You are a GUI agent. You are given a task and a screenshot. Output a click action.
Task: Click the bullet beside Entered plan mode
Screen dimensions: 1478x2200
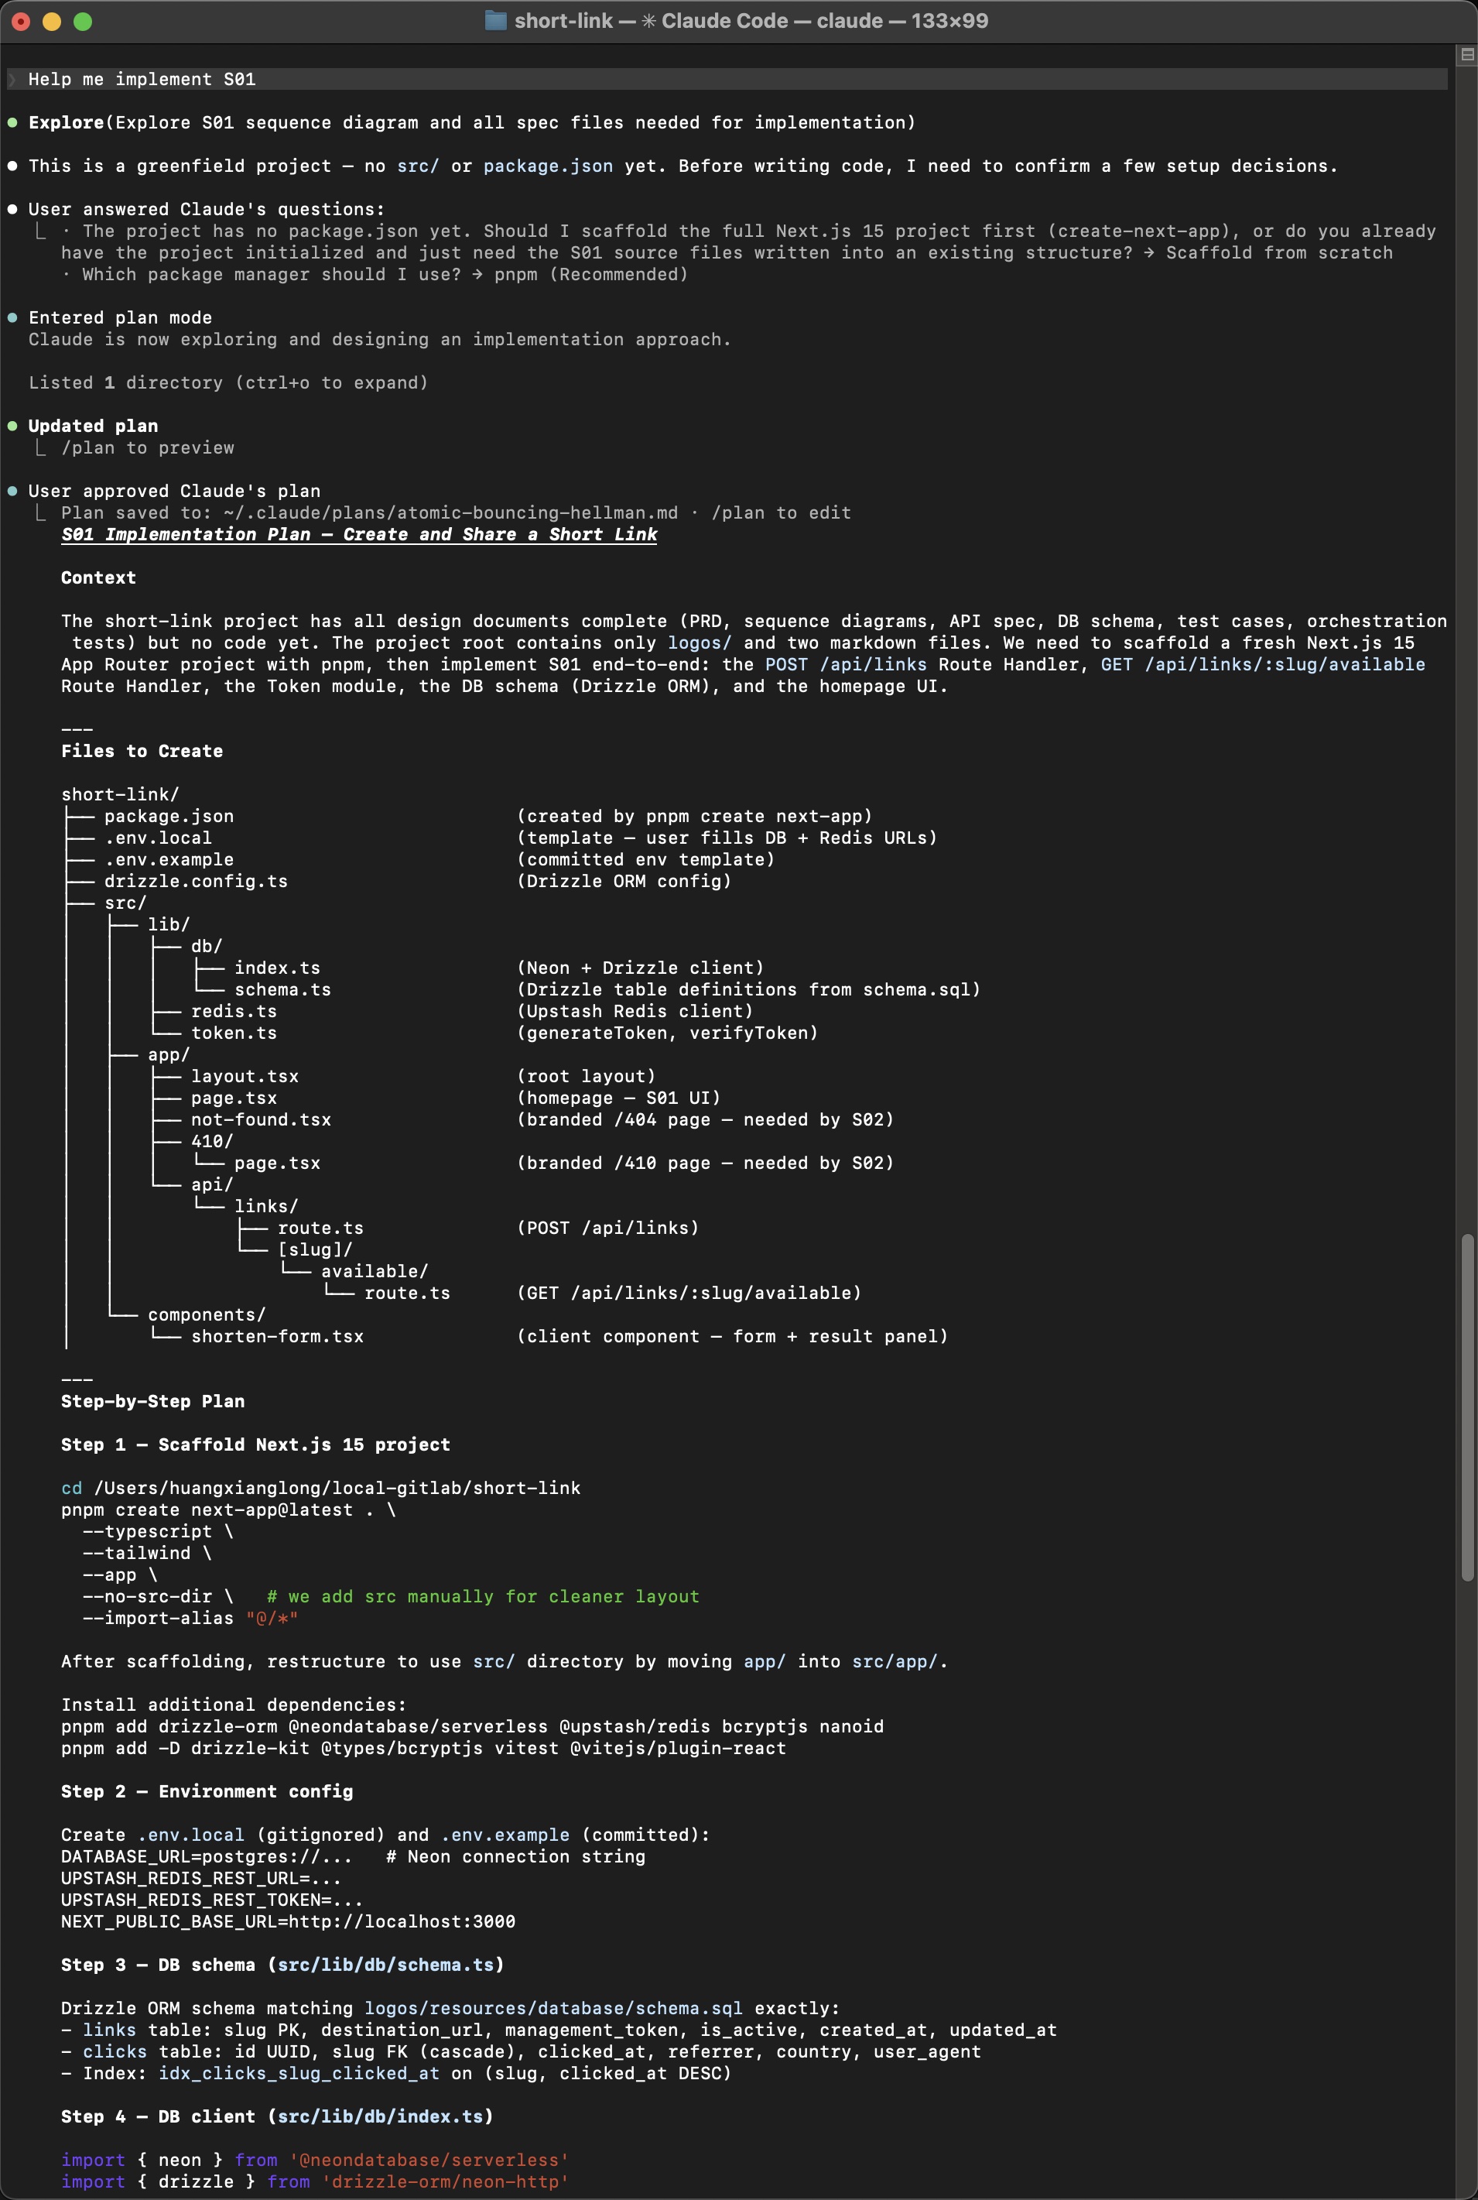(x=12, y=318)
